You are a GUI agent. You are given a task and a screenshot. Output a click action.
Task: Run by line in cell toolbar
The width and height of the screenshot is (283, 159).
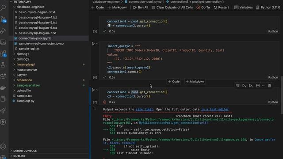point(237,86)
